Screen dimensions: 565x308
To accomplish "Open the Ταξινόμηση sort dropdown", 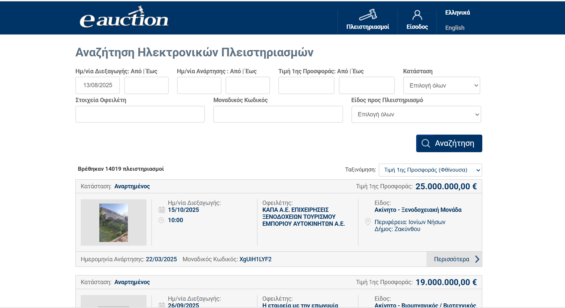I will tap(430, 170).
